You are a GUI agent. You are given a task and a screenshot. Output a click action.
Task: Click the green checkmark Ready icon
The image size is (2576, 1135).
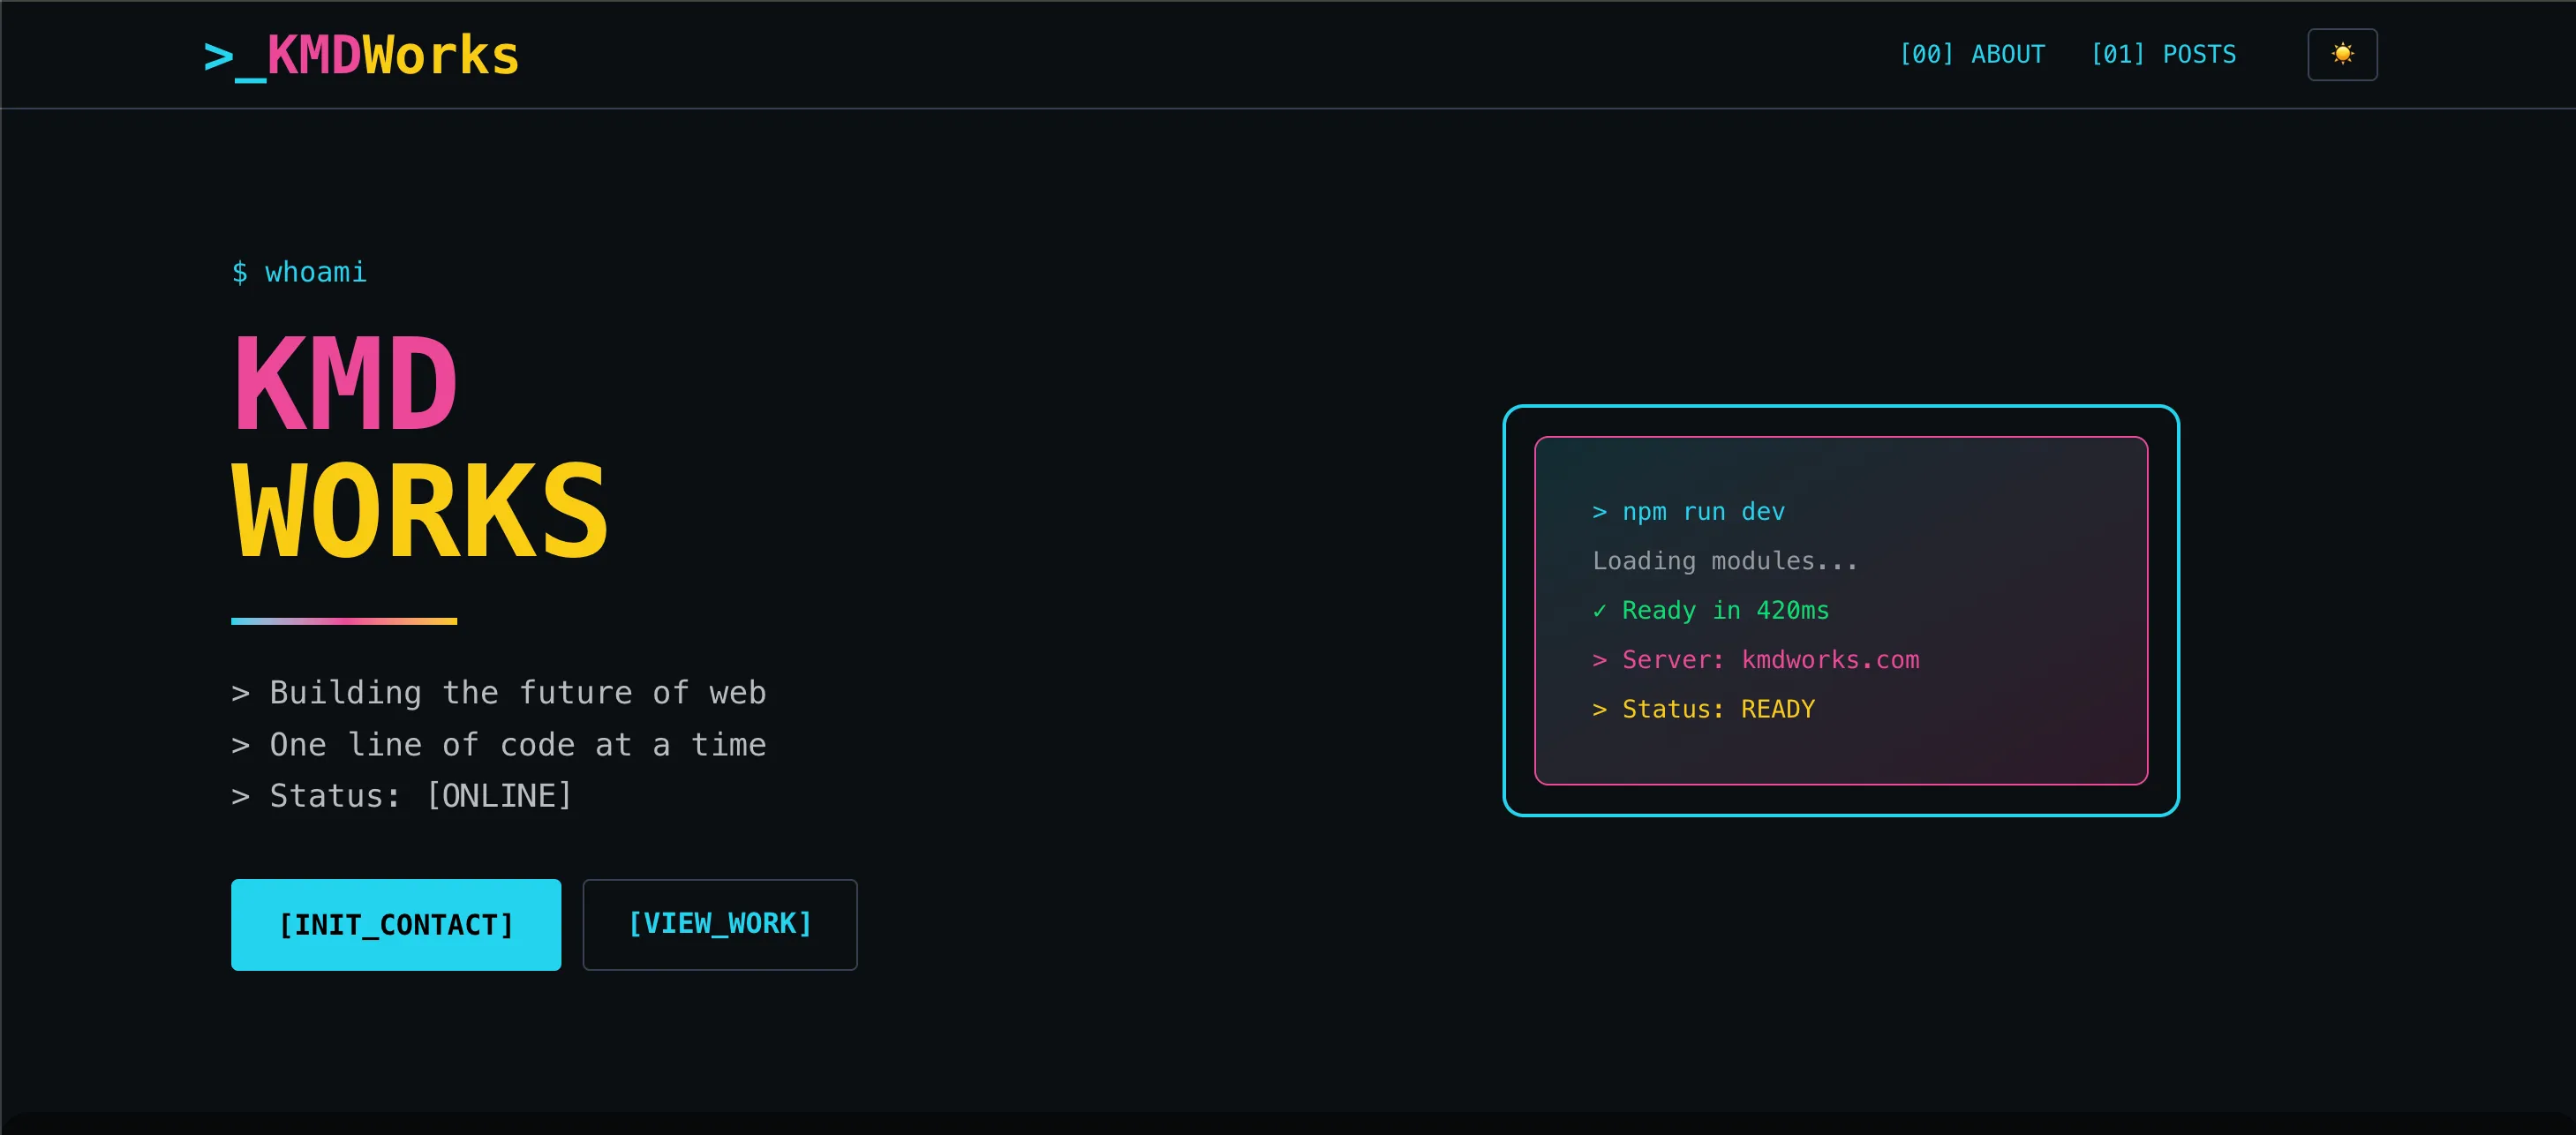tap(1599, 611)
